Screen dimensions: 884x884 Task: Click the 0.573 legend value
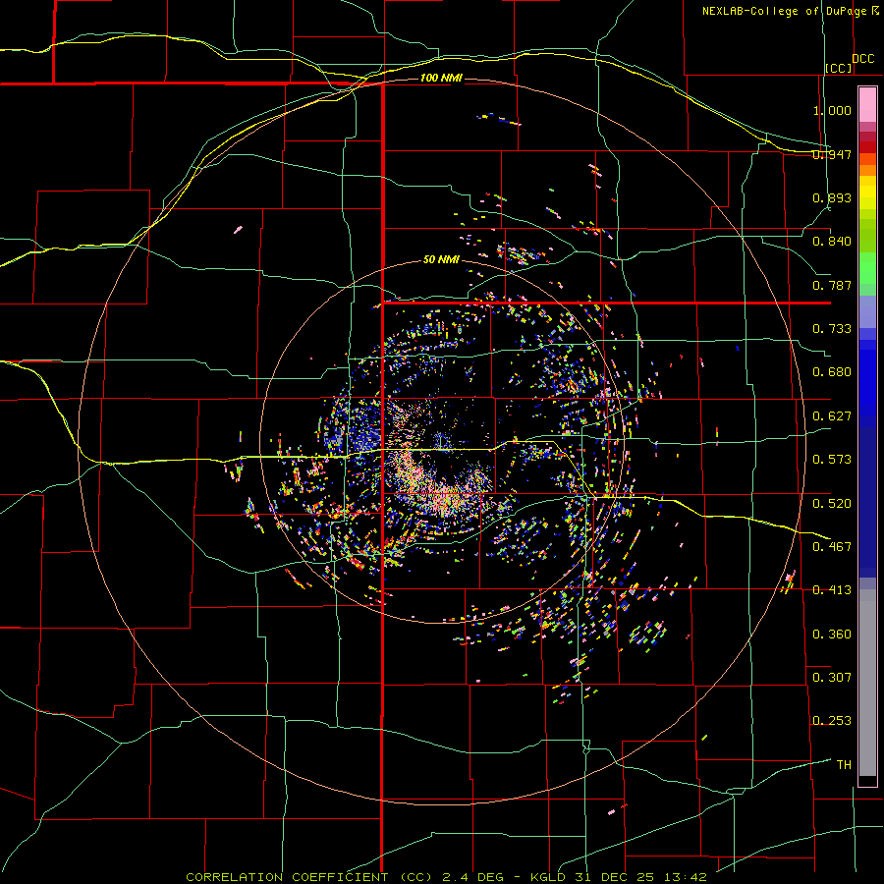(x=832, y=460)
